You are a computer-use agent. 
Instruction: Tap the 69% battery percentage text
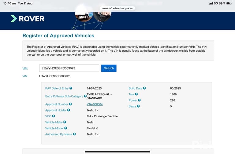point(222,3)
